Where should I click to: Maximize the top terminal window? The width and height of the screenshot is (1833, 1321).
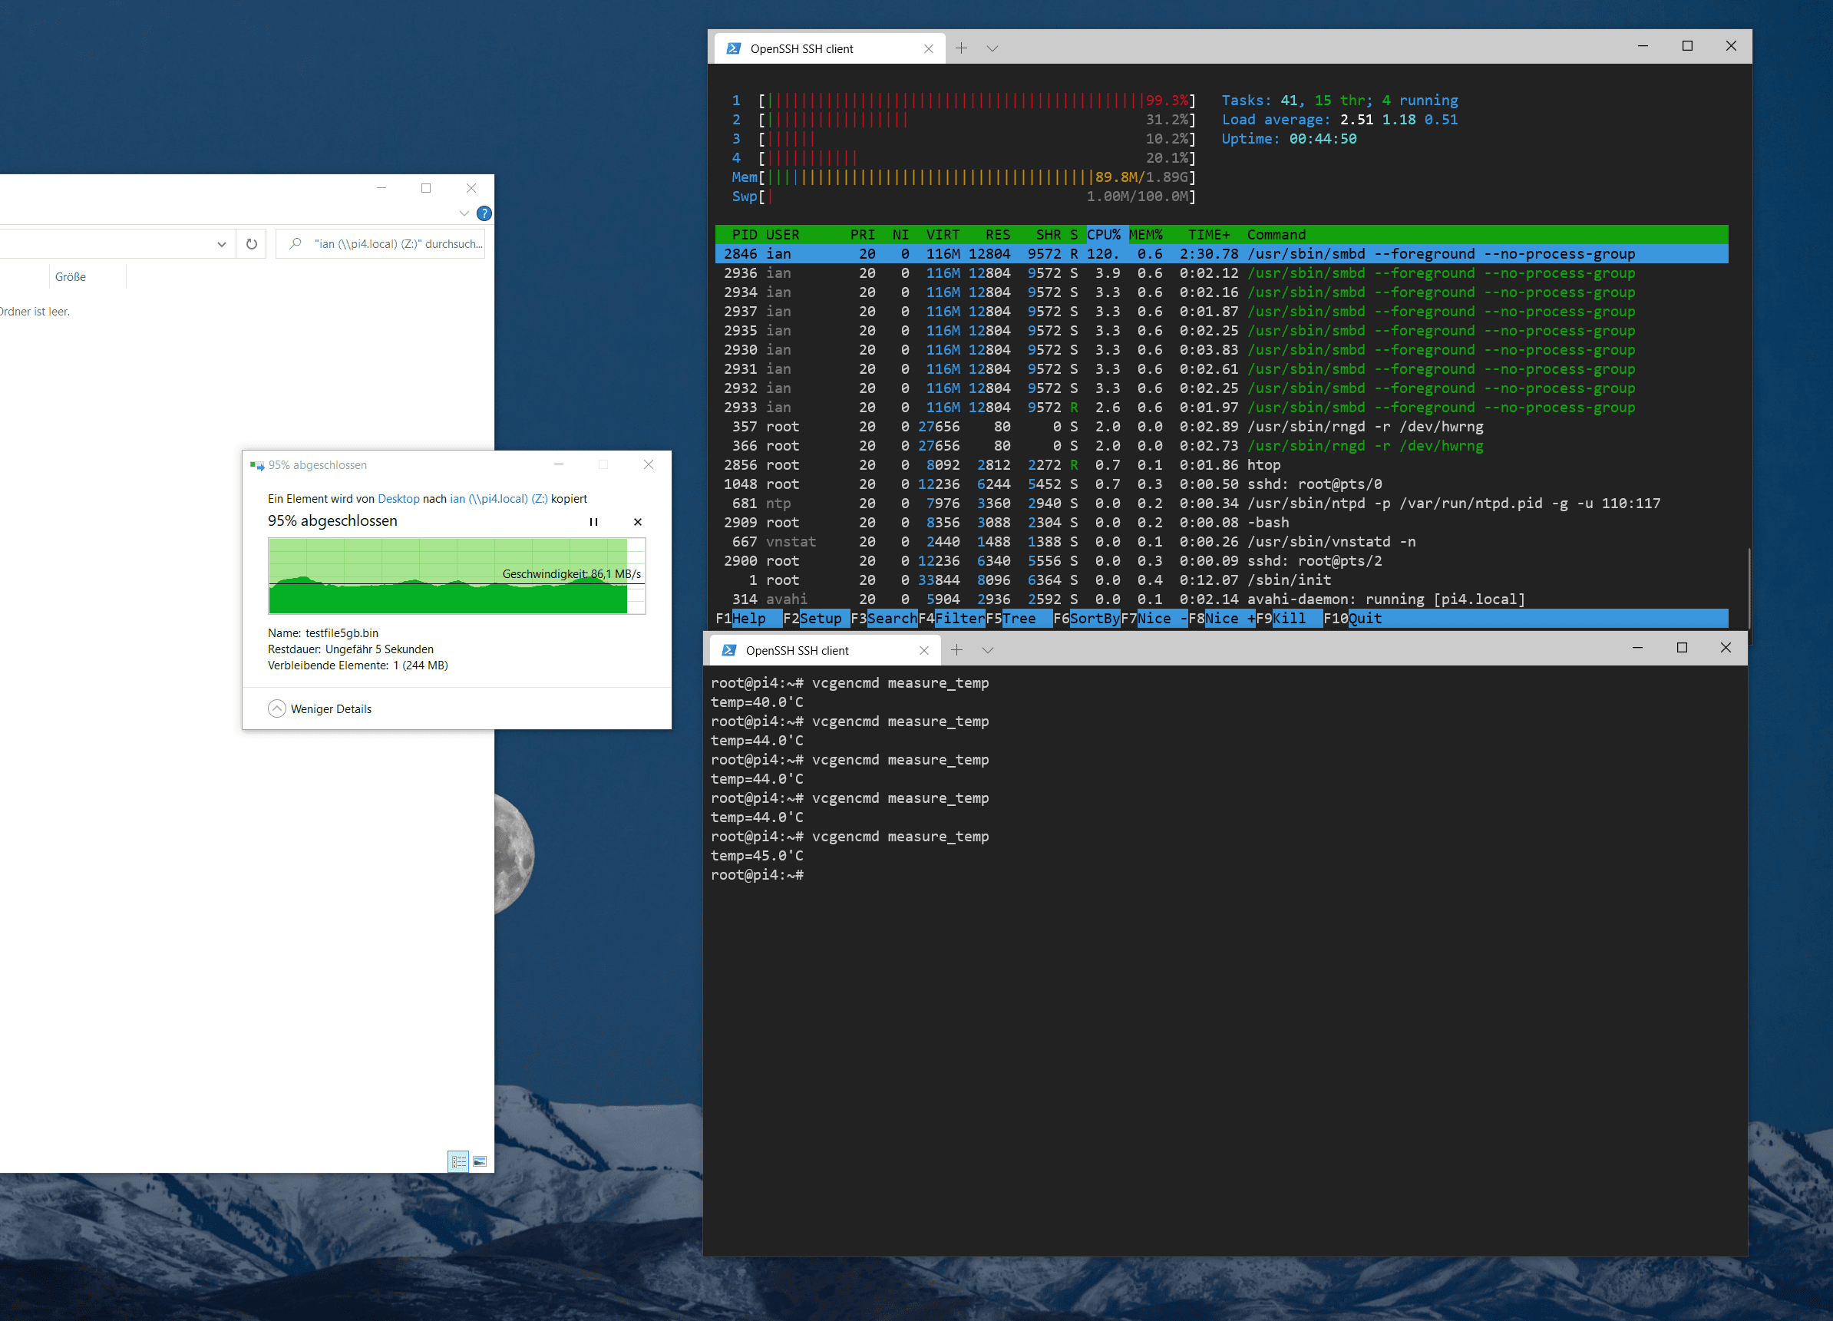1687,46
